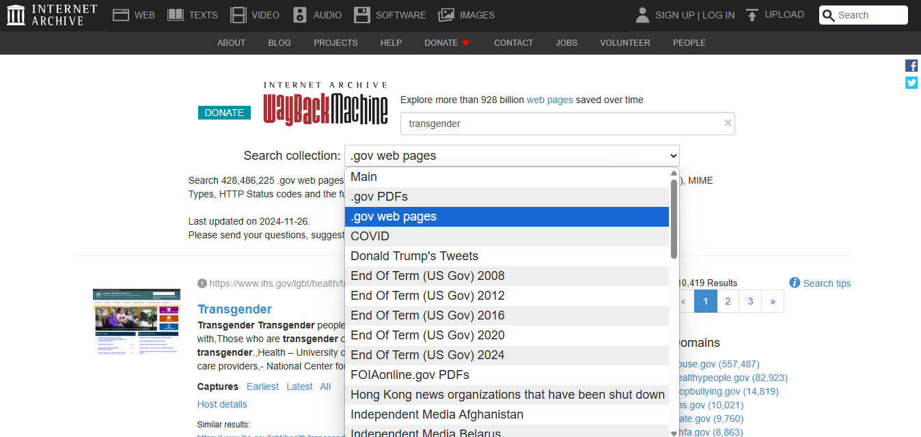
Task: Select 'Independent Media Afghanistan' option
Action: click(x=507, y=414)
